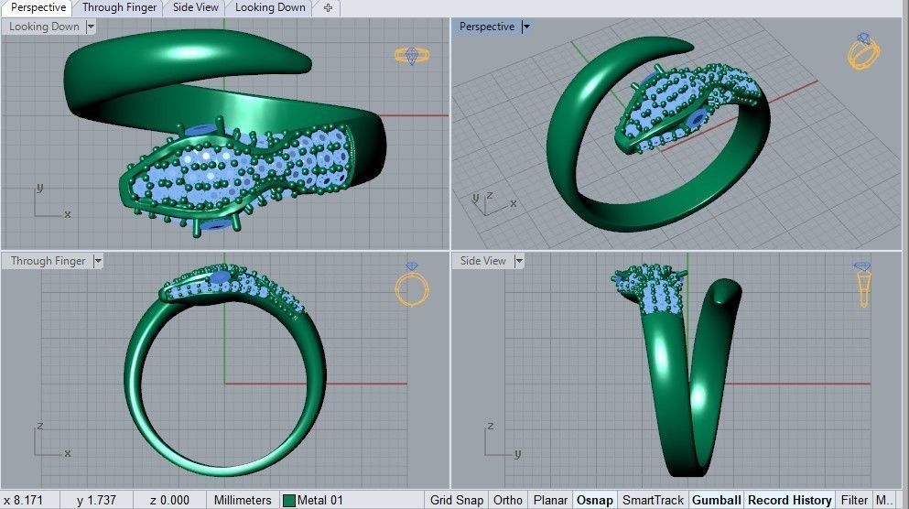Switch to the Through Finger tab

[119, 7]
